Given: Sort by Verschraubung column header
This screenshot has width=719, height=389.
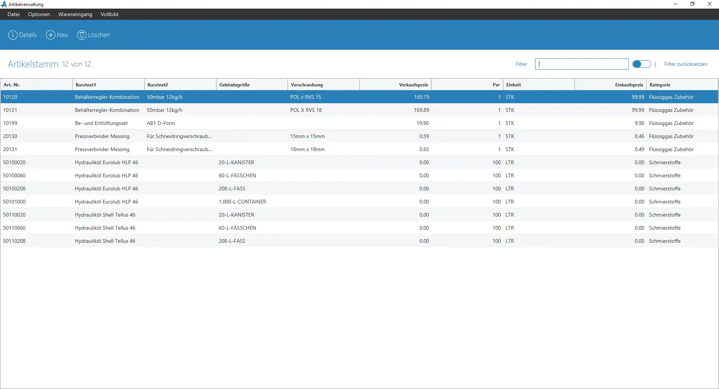Looking at the screenshot, I should pos(324,85).
